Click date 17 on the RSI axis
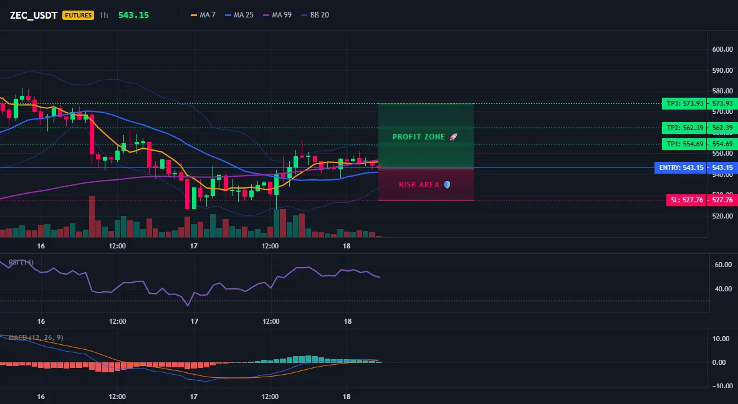The width and height of the screenshot is (738, 404). (x=194, y=321)
